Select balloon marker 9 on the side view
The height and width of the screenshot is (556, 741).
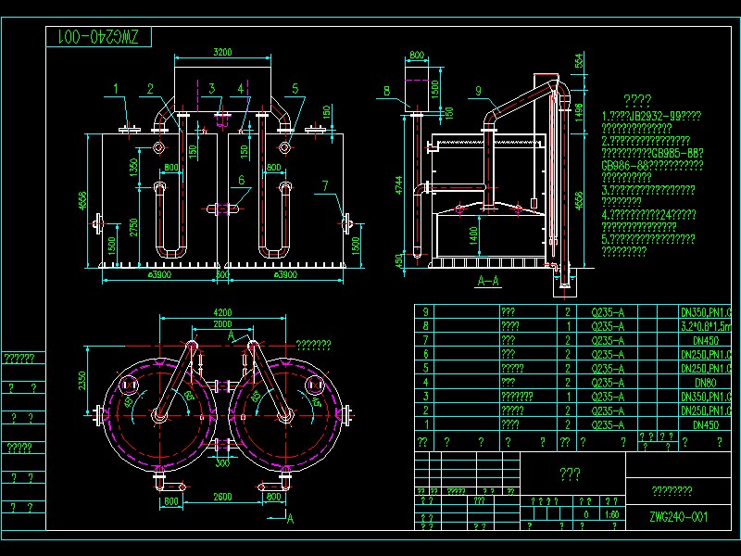point(478,91)
